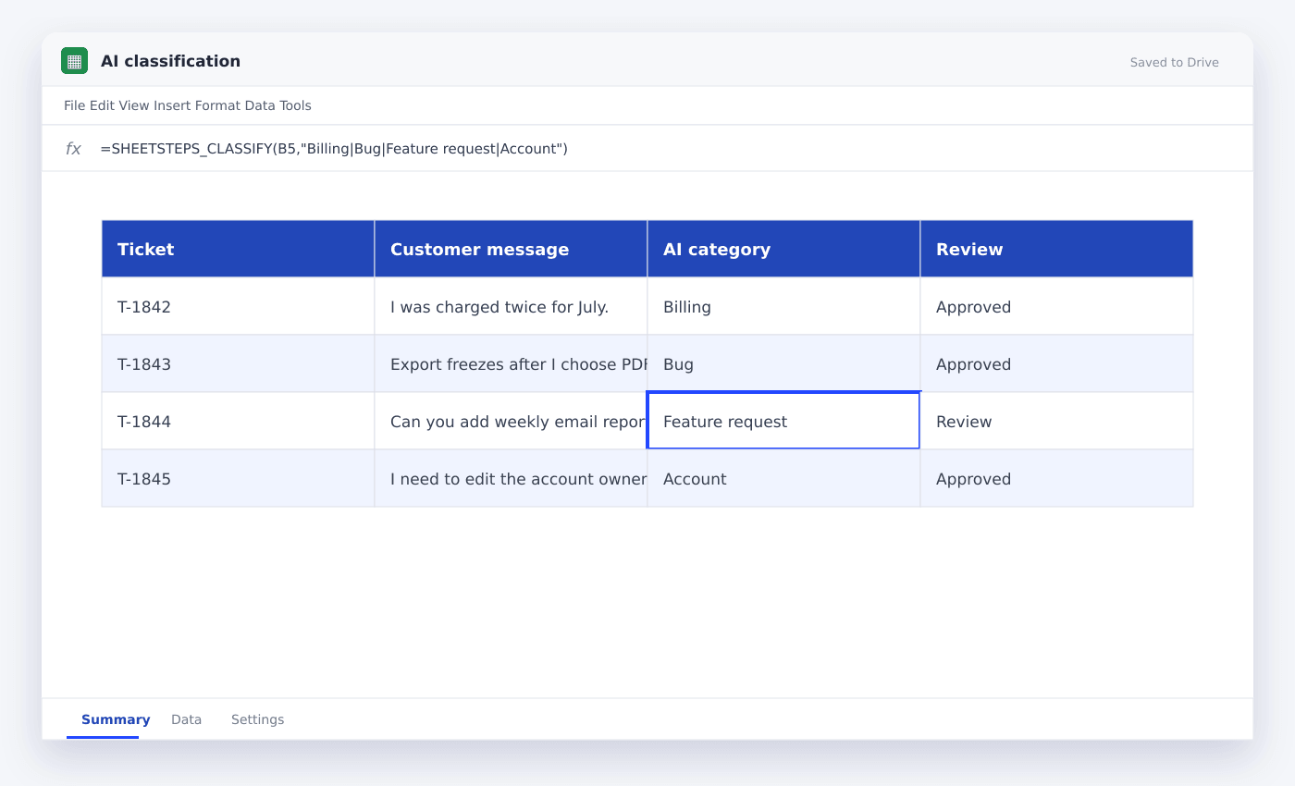Screen dimensions: 1295x786
Task: Select cell T-1844
Action: click(x=238, y=421)
